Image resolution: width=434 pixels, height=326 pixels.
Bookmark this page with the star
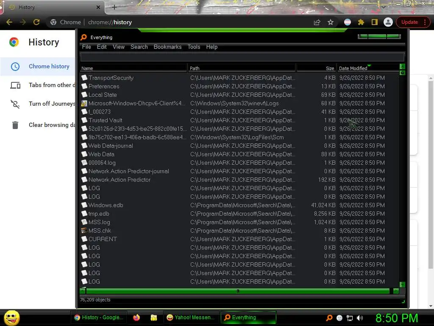pos(331,22)
